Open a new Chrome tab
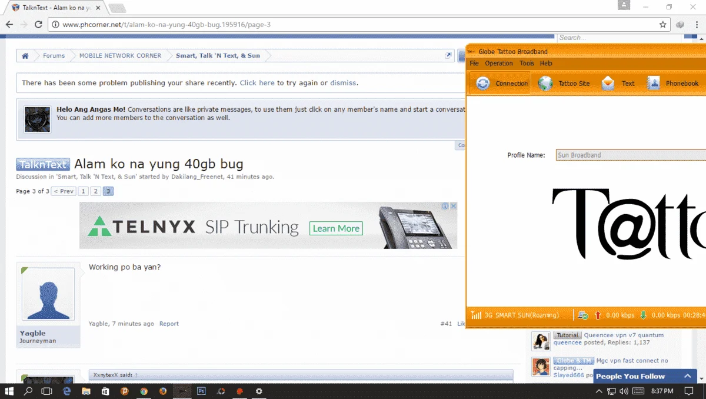 point(117,8)
